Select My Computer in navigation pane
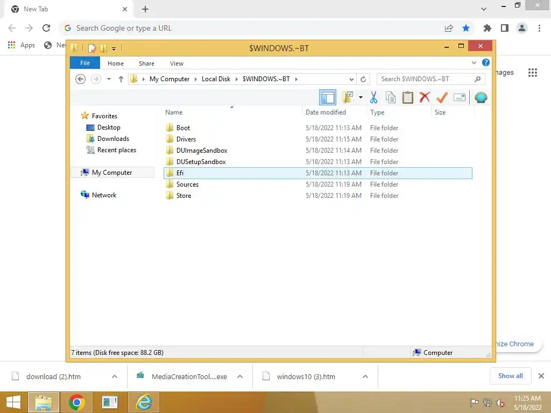551x413 pixels. 112,173
